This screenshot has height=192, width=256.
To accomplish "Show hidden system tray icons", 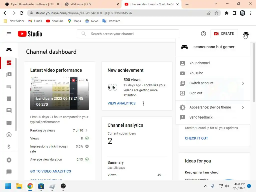I will [206, 186].
